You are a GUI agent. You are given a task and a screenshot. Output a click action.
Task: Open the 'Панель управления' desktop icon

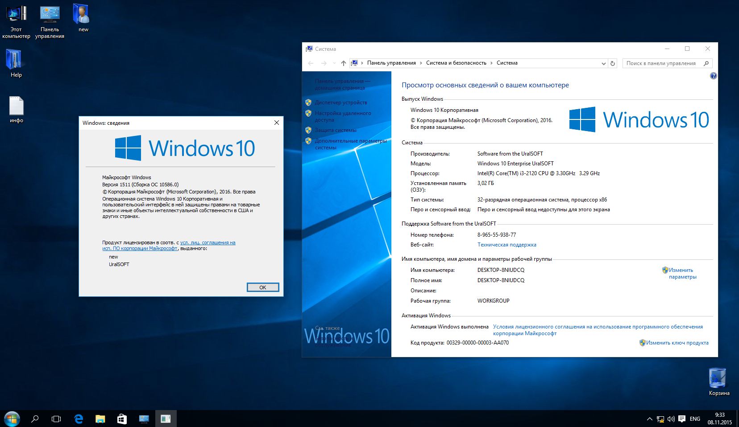pyautogui.click(x=50, y=21)
